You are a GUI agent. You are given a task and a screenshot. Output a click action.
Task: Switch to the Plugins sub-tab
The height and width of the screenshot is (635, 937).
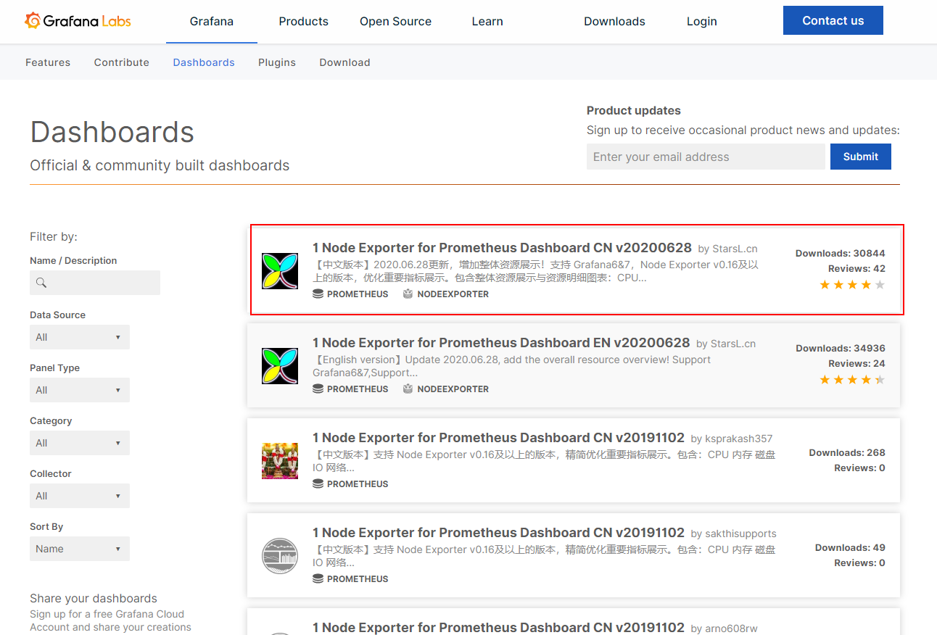[x=277, y=62]
